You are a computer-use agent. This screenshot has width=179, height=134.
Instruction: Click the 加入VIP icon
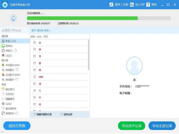coord(132,5)
